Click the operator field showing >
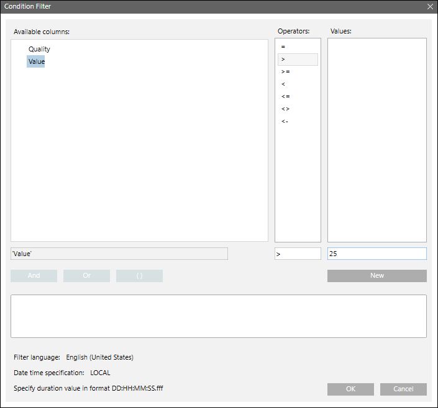This screenshot has height=408, width=438. tap(298, 254)
